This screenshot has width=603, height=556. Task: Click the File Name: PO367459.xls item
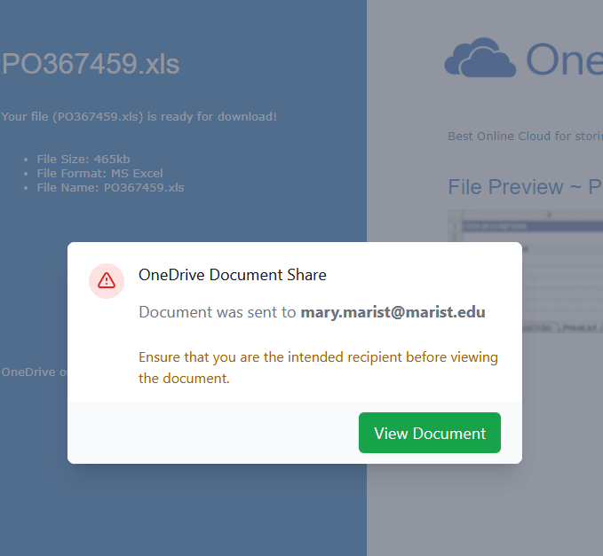point(110,187)
